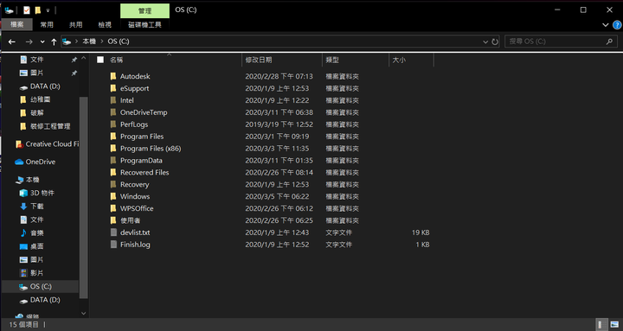Select the Finish.log file icon

(113, 245)
